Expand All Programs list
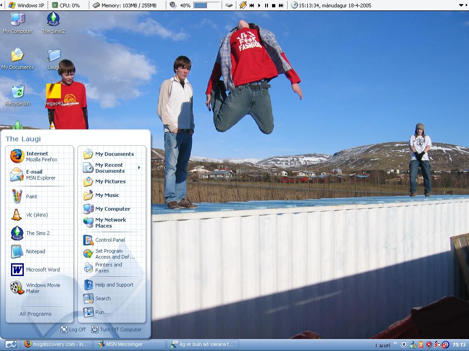The width and height of the screenshot is (469, 351). (35, 314)
